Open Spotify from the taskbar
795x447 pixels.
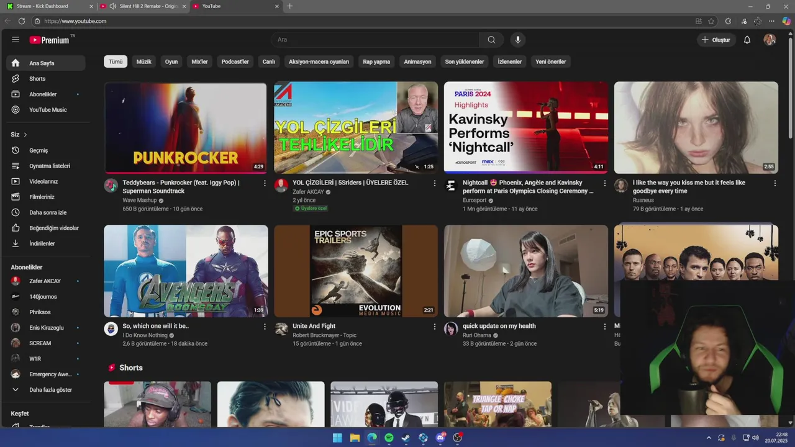click(x=389, y=438)
